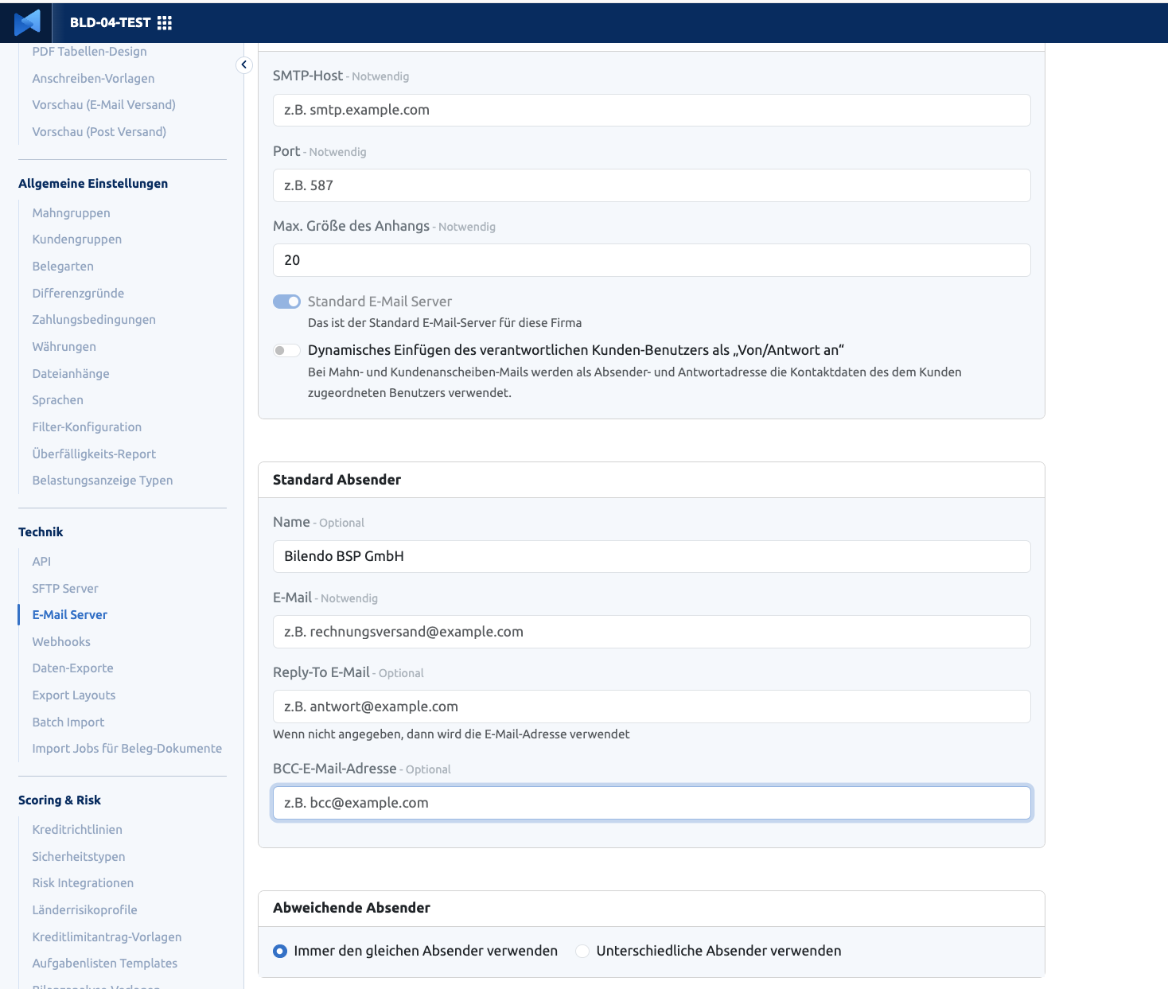Go to Vorschau (E-Mail Versand)
Image resolution: width=1168 pixels, height=989 pixels.
pyautogui.click(x=103, y=105)
